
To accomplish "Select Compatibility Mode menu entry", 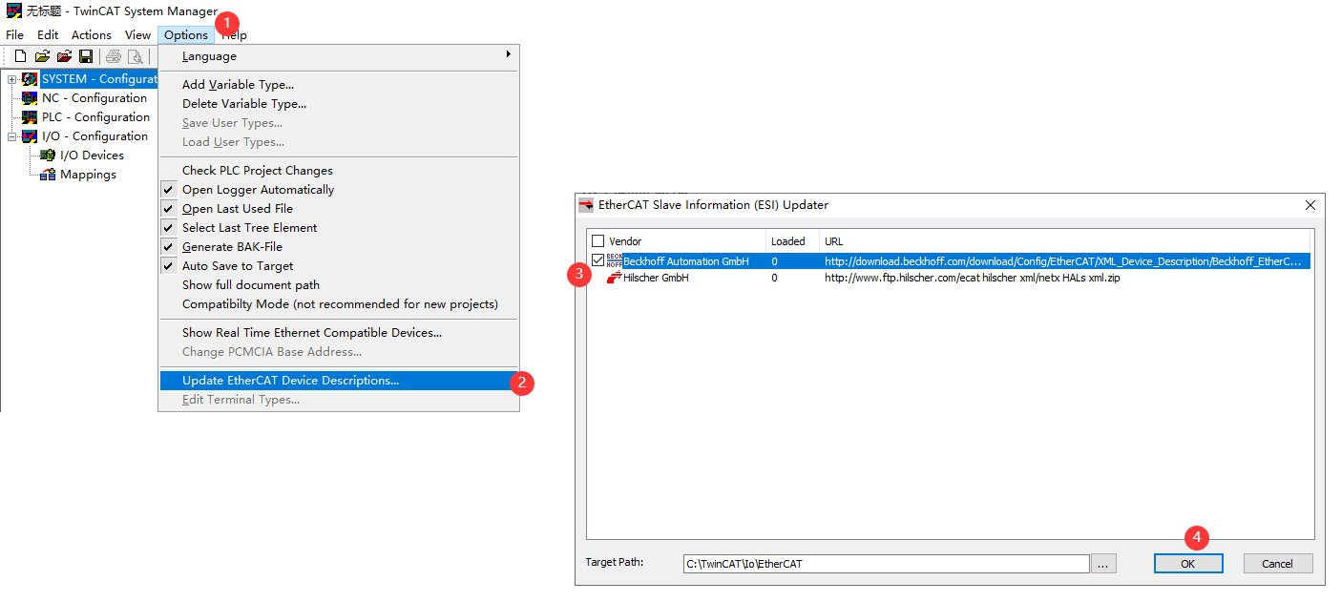I will (x=338, y=304).
